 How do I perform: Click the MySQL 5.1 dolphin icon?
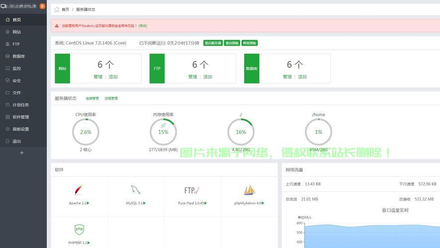click(x=135, y=190)
